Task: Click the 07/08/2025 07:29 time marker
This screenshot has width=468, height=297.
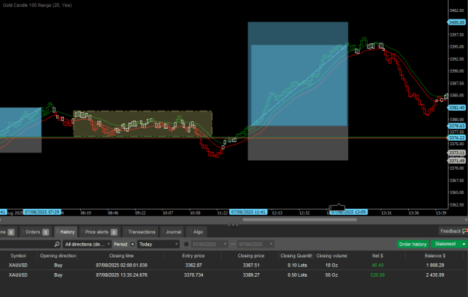Action: 42,212
